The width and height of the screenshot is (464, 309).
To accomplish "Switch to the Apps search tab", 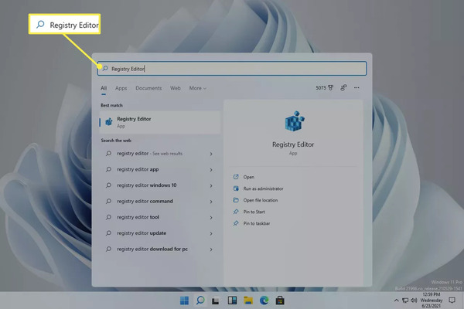I will pos(121,88).
